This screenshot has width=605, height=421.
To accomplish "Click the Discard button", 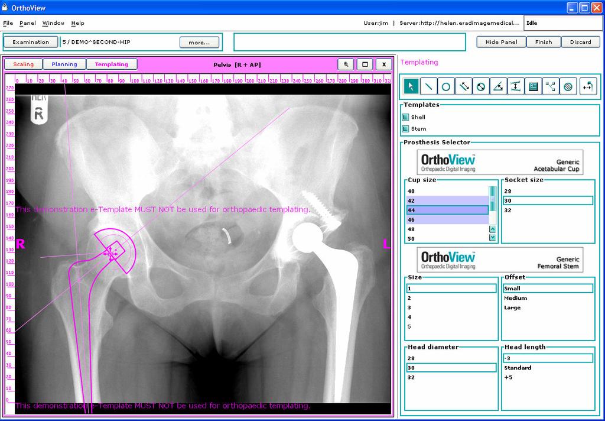I will pos(580,42).
